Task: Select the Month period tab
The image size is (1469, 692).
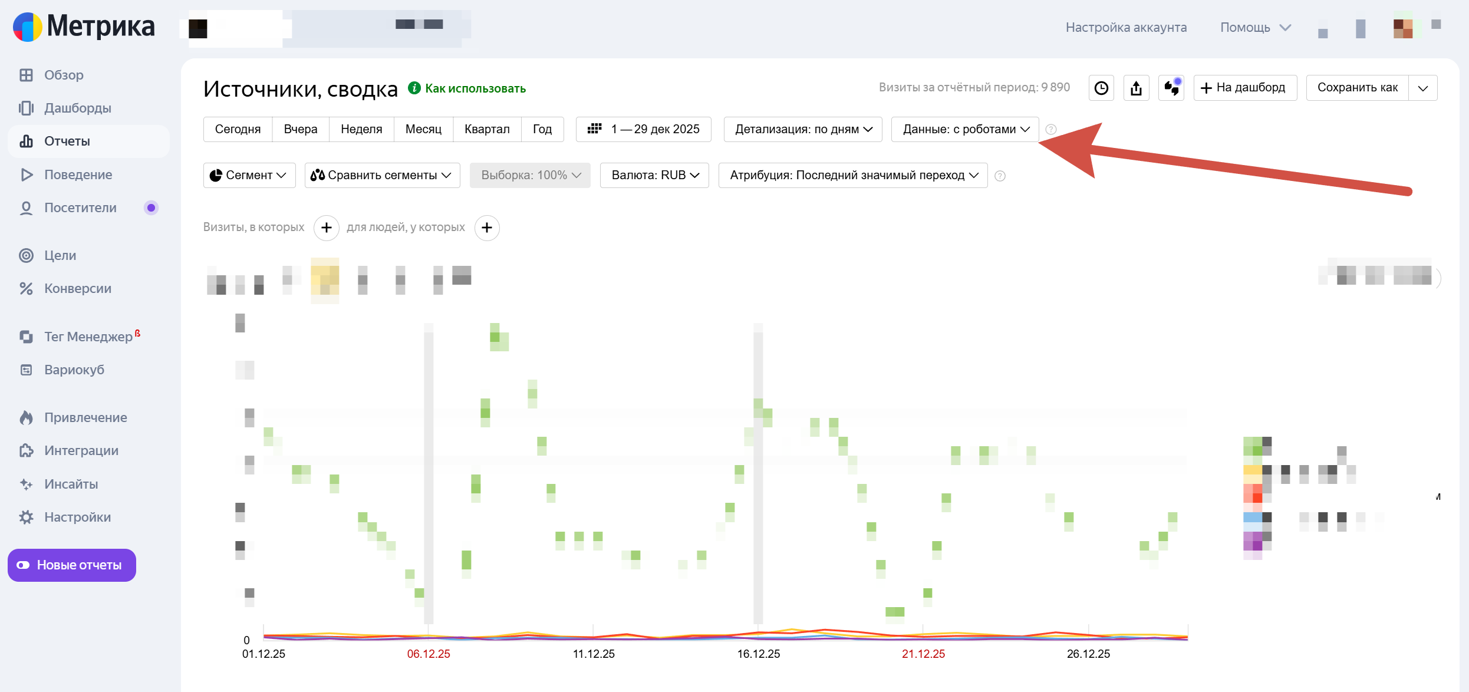Action: [x=423, y=129]
